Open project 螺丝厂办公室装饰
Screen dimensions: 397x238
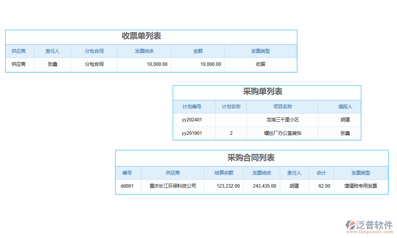[283, 133]
